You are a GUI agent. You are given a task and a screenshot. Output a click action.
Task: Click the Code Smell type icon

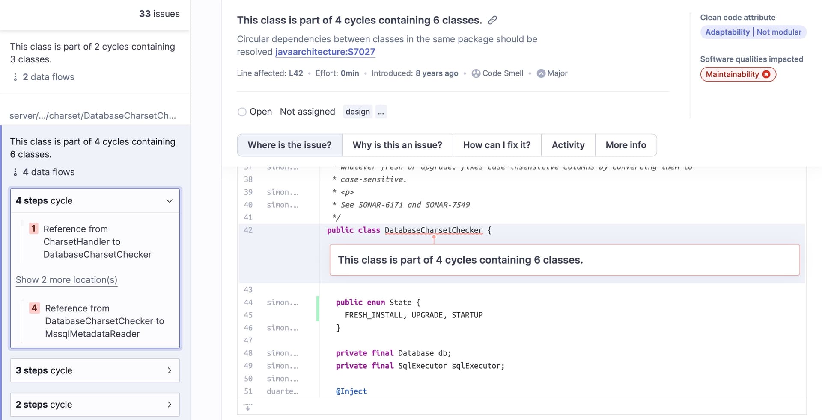[x=476, y=73]
